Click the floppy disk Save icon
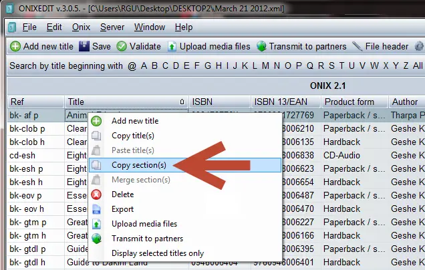The width and height of the screenshot is (425, 270). click(84, 46)
